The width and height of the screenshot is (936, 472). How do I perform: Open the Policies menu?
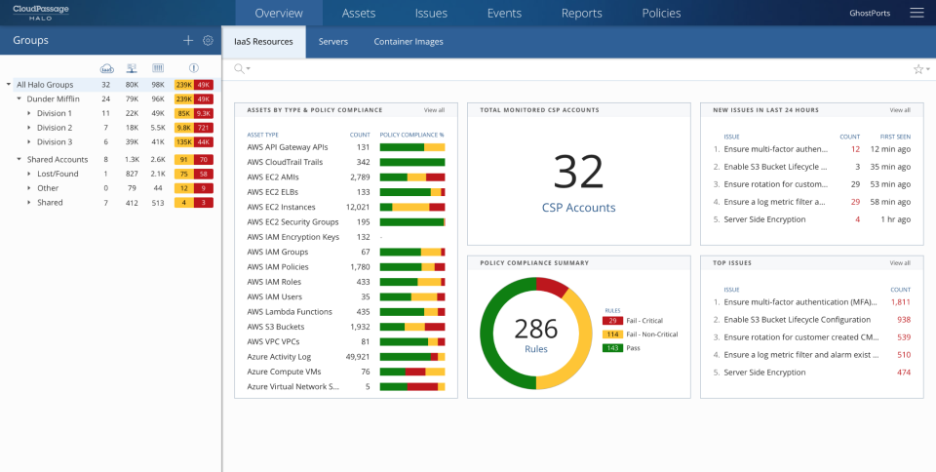pos(661,13)
